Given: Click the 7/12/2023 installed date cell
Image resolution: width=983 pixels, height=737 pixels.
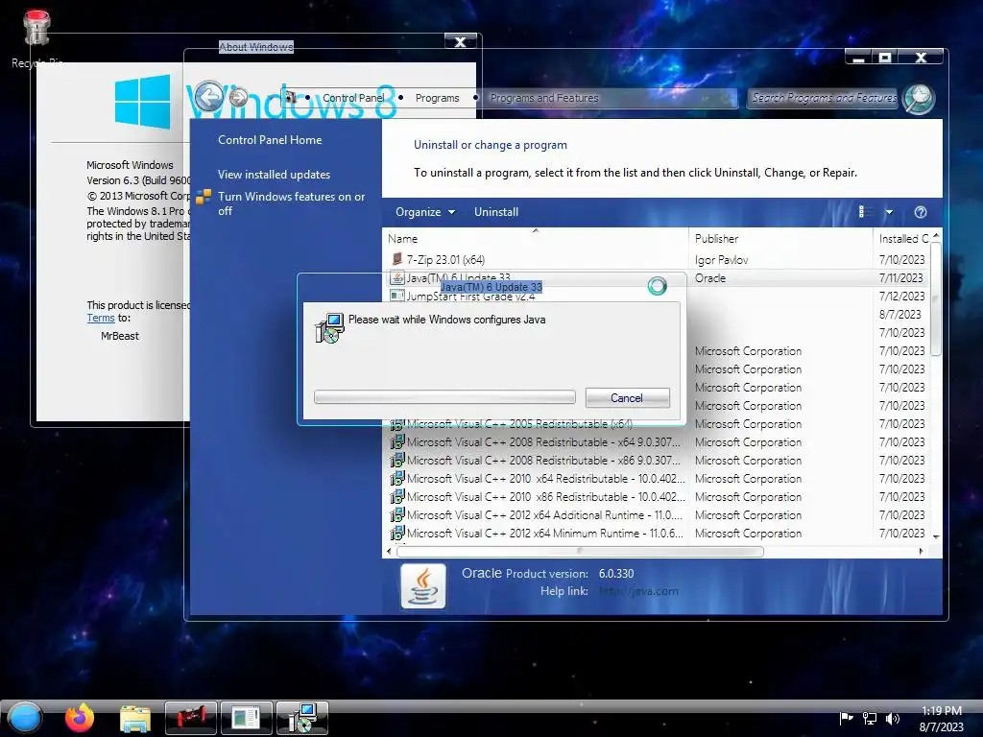Looking at the screenshot, I should pyautogui.click(x=901, y=297).
